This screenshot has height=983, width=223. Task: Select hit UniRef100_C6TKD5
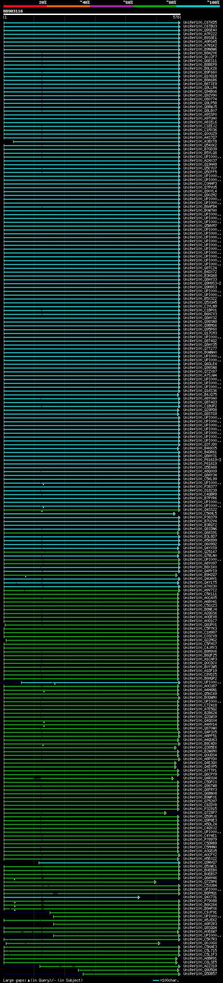click(200, 23)
